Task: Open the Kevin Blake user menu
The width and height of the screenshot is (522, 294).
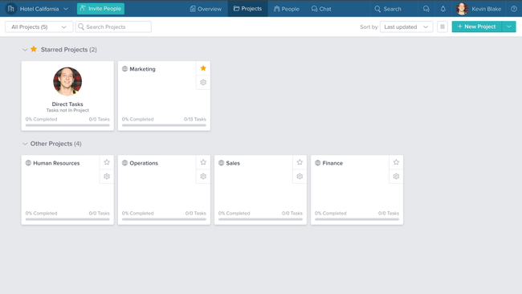Action: [486, 9]
